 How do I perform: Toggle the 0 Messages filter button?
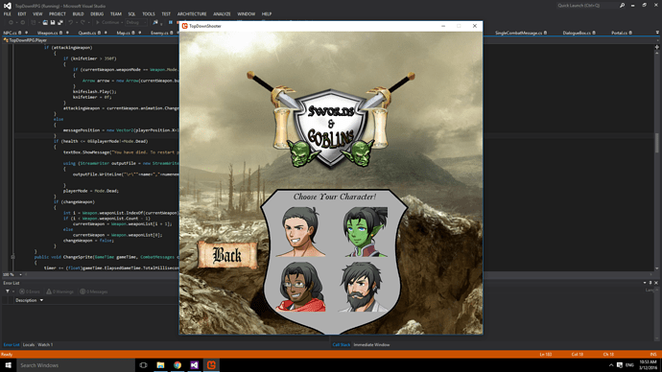94,291
